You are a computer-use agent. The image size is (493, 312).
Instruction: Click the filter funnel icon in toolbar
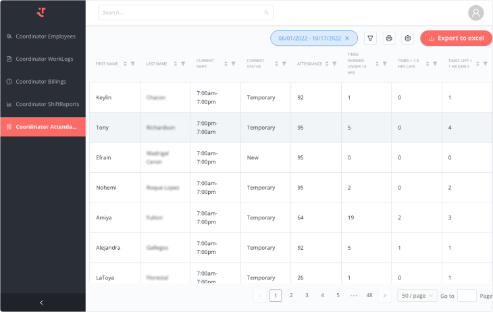pos(370,38)
